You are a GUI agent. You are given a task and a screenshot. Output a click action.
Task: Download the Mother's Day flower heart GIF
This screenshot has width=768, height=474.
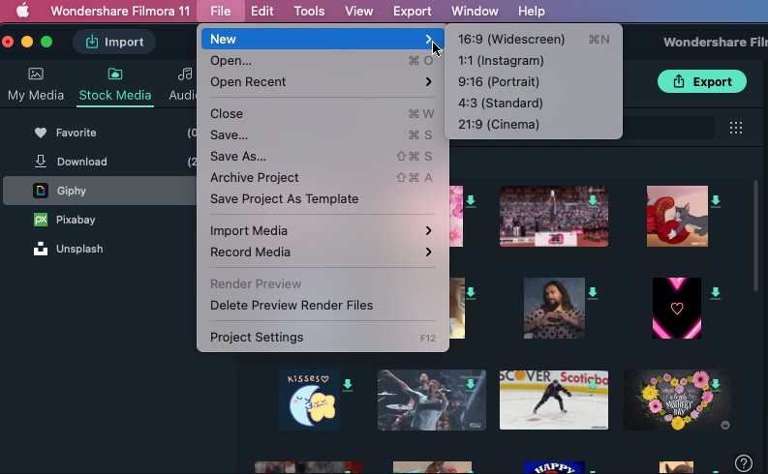pyautogui.click(x=716, y=384)
